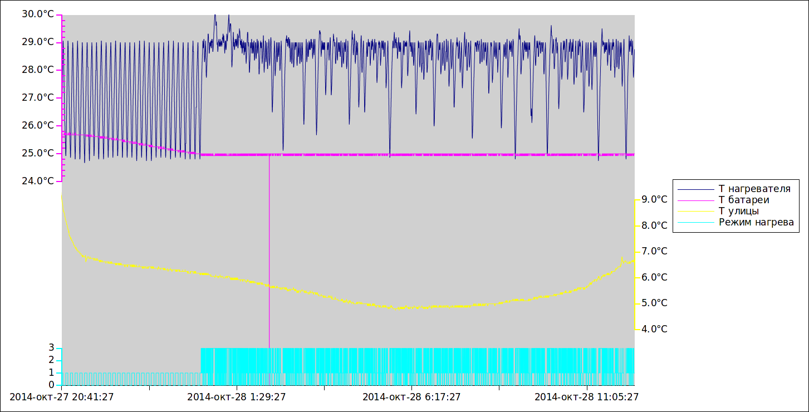Image resolution: width=809 pixels, height=412 pixels.
Task: Click the 24.0°C label on left axis
Action: pyautogui.click(x=38, y=180)
